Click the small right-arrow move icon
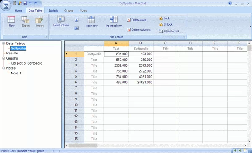Image resolution: width=252 pixels, height=153 pixels. (x=76, y=28)
